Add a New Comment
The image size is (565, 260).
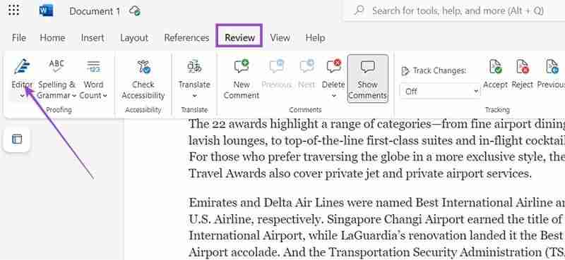(x=242, y=80)
